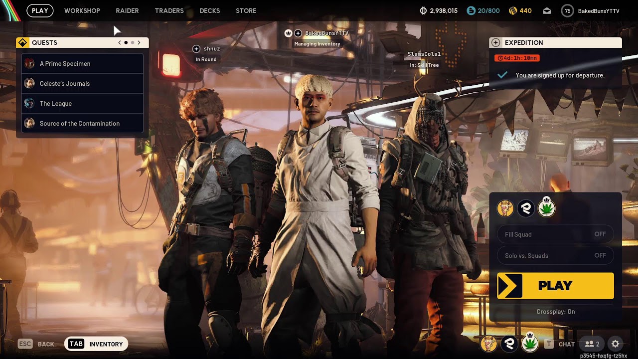
Task: Open BakedBunsYTTV profile name at top right
Action: [x=599, y=10]
